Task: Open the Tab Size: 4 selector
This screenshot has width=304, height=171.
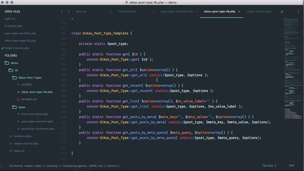Action: pyautogui.click(x=269, y=166)
